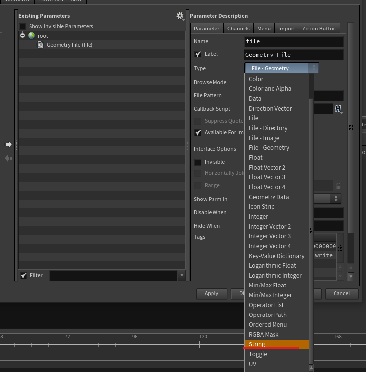Image resolution: width=366 pixels, height=372 pixels.
Task: Select Direction Vector type option
Action: tap(277, 109)
